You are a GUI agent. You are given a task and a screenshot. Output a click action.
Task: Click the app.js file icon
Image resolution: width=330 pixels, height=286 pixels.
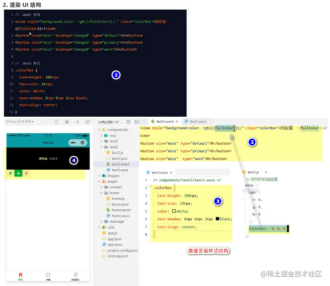tap(104, 233)
